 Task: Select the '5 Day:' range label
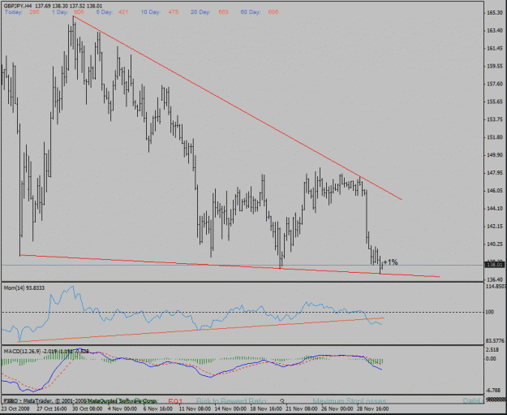104,12
